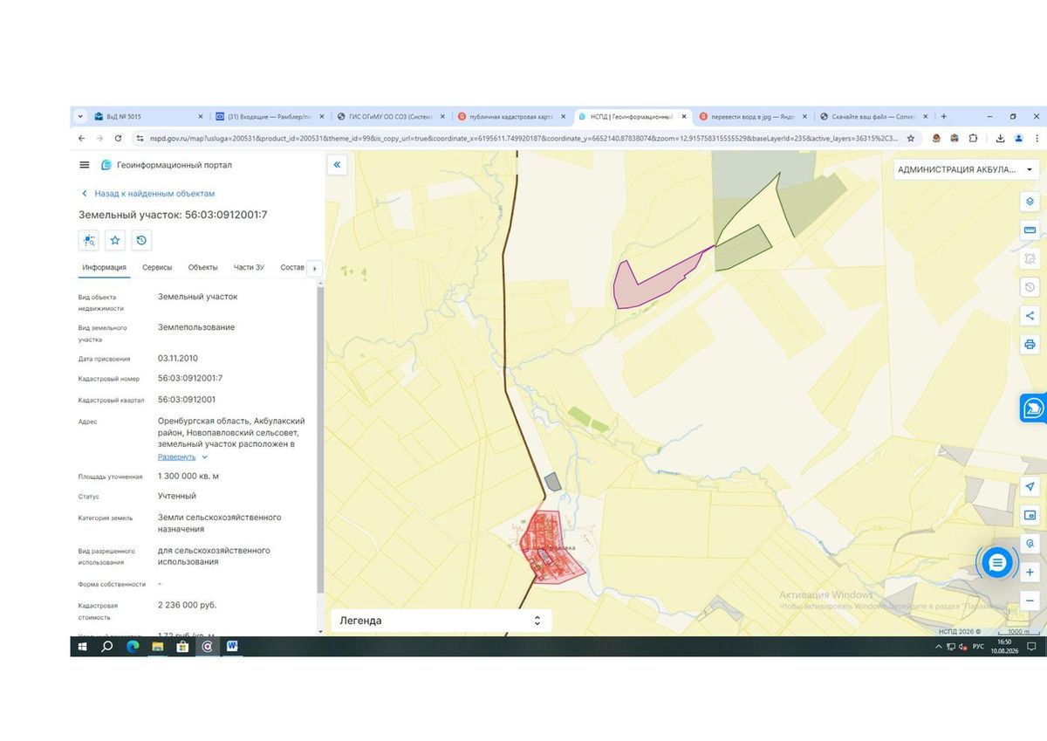Switch to the Входящие — Рамблер browser tab

[x=269, y=116]
